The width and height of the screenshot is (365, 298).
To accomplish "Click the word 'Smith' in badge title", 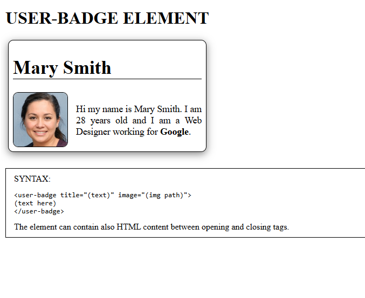I will (87, 68).
